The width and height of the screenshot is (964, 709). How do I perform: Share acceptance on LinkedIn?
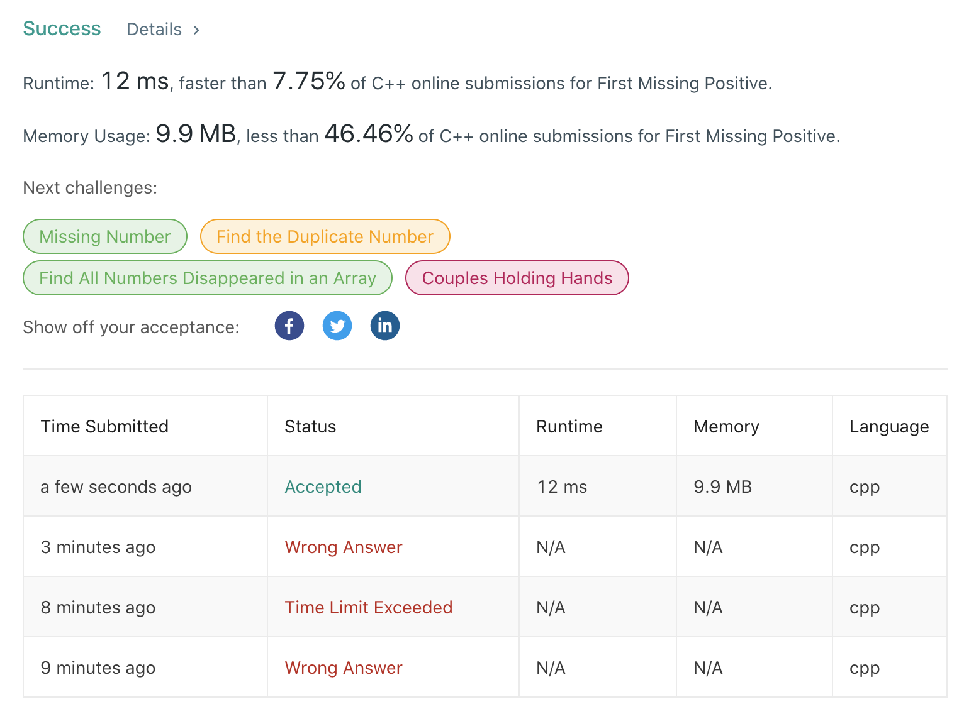[x=384, y=326]
